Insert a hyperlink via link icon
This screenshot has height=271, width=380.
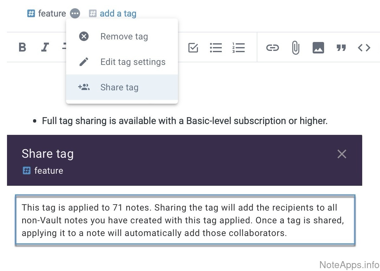(272, 48)
